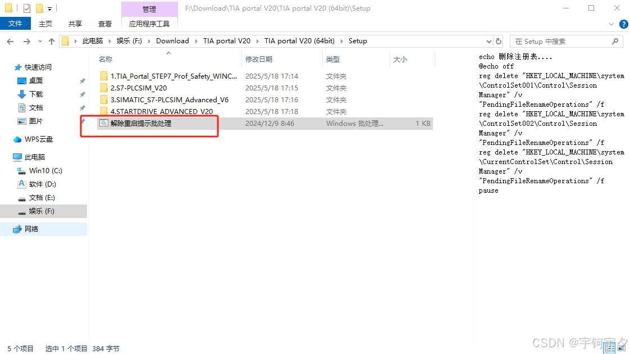
Task: Expand the ribbon with the chevron
Action: (611, 24)
